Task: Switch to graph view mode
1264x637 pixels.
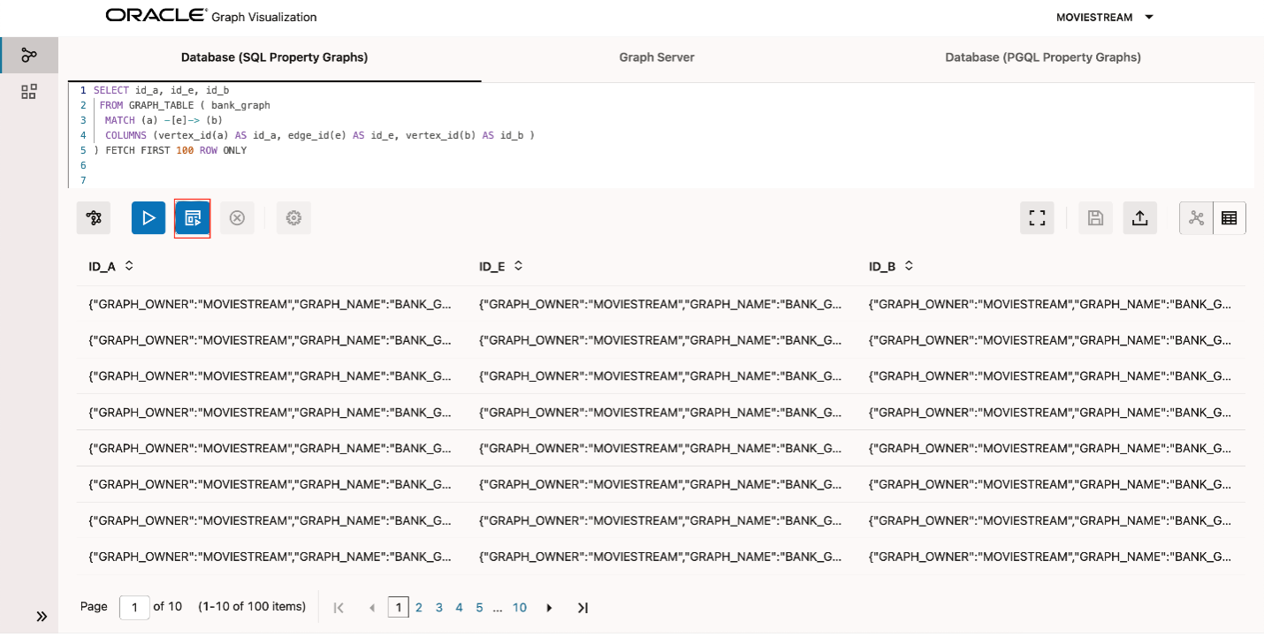Action: pyautogui.click(x=1197, y=217)
